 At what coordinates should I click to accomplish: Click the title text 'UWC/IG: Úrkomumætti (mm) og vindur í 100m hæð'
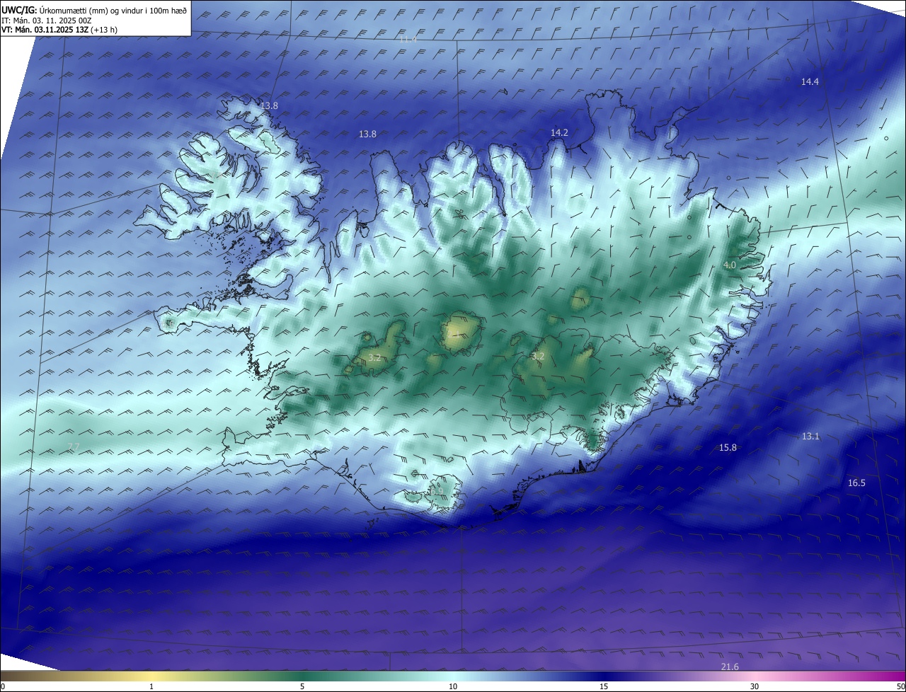tap(94, 11)
